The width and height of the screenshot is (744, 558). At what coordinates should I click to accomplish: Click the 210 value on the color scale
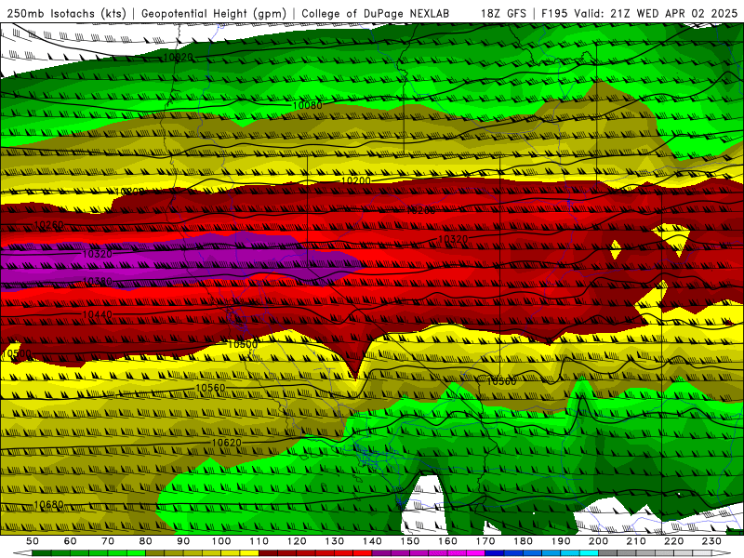coord(636,541)
